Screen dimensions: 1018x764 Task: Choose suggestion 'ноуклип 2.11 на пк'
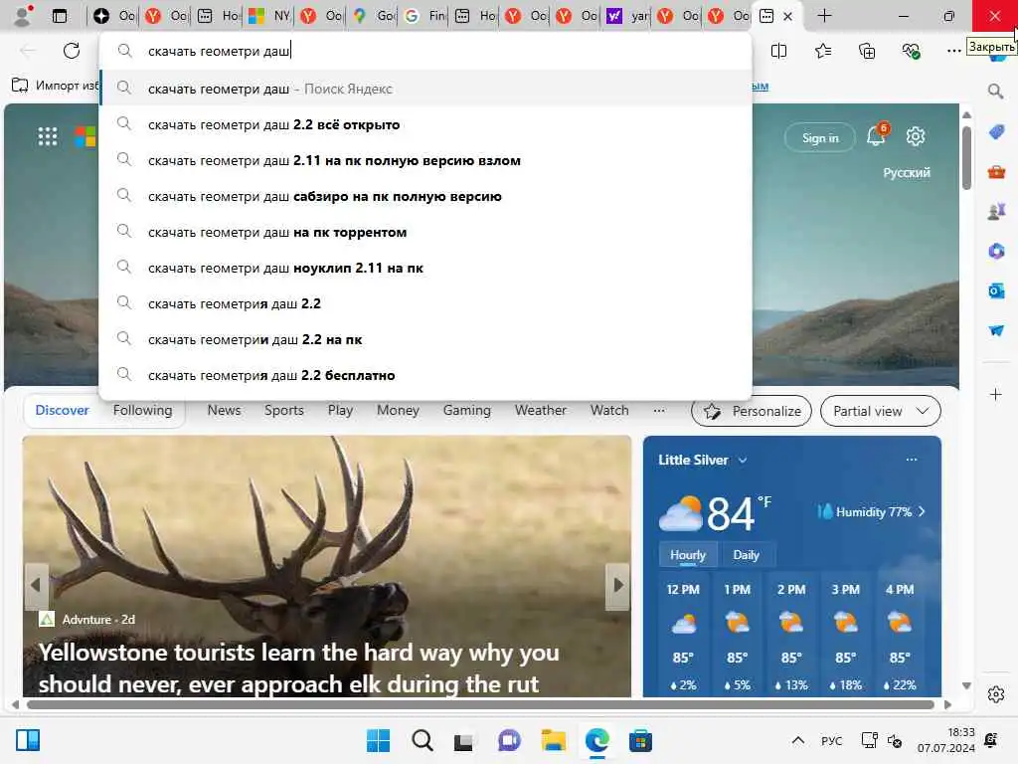point(425,268)
